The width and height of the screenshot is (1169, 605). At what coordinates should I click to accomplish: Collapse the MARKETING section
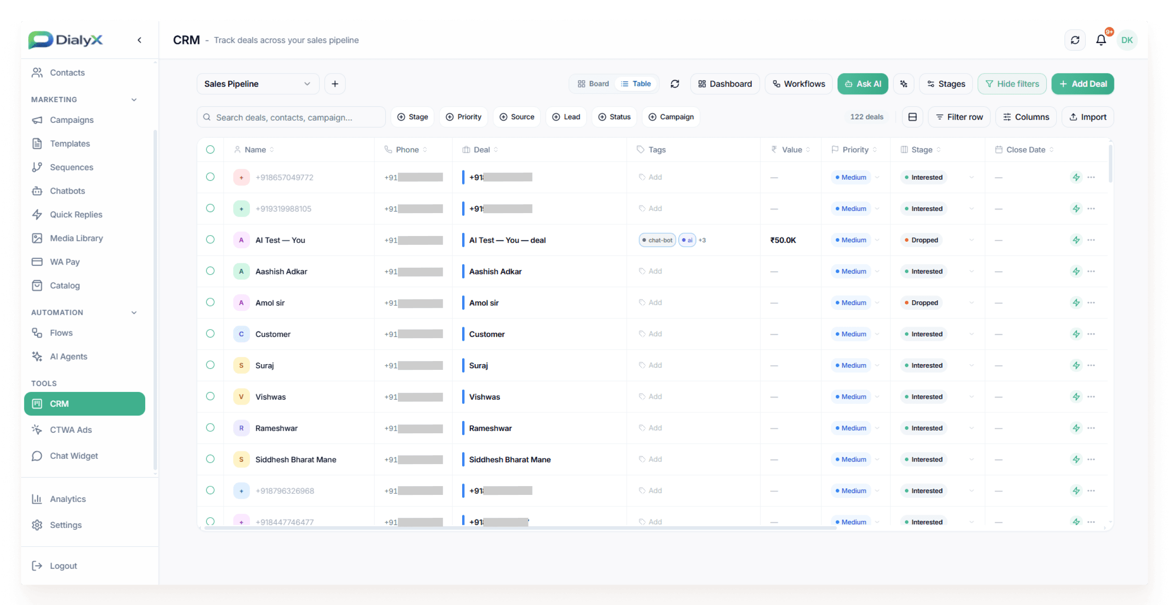pos(134,100)
